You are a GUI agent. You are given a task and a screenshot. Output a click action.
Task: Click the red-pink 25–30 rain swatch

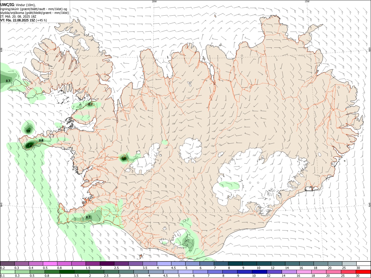point(348,272)
